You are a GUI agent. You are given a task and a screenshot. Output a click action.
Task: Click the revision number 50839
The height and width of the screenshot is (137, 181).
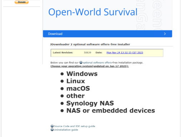(87, 52)
